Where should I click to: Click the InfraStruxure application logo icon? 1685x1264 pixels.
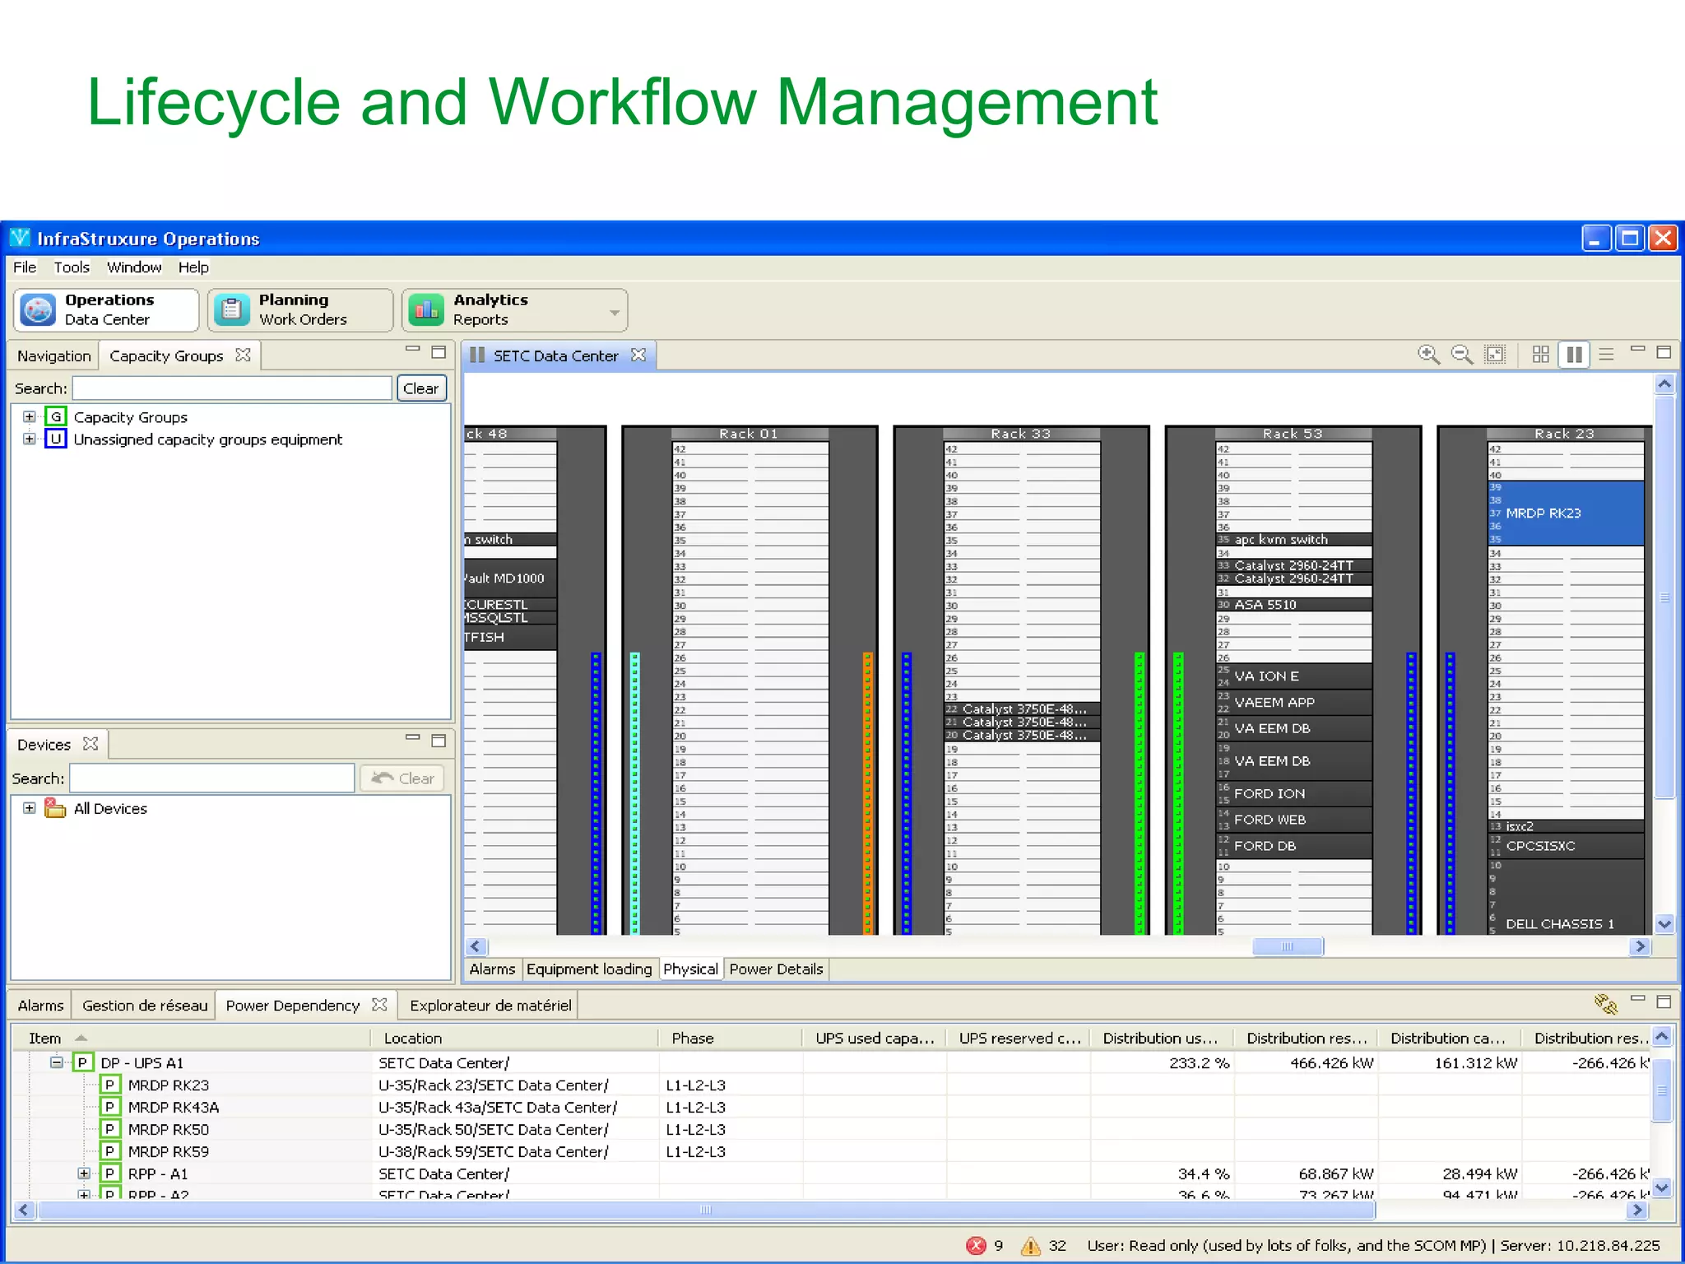(x=20, y=239)
